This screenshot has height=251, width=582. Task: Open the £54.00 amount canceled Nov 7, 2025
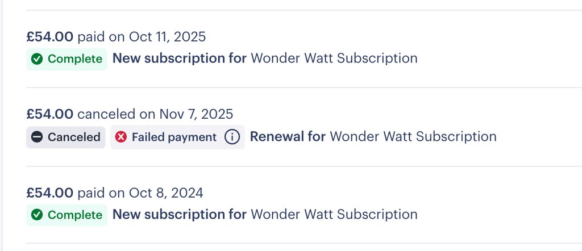[x=50, y=114]
